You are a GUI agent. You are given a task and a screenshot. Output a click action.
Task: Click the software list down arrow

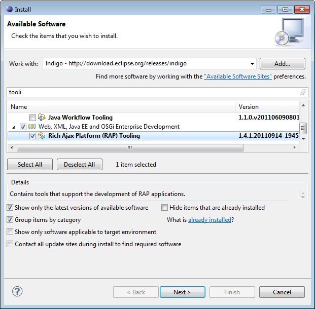click(303, 139)
